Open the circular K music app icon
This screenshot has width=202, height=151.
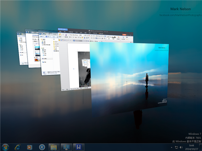point(42,147)
